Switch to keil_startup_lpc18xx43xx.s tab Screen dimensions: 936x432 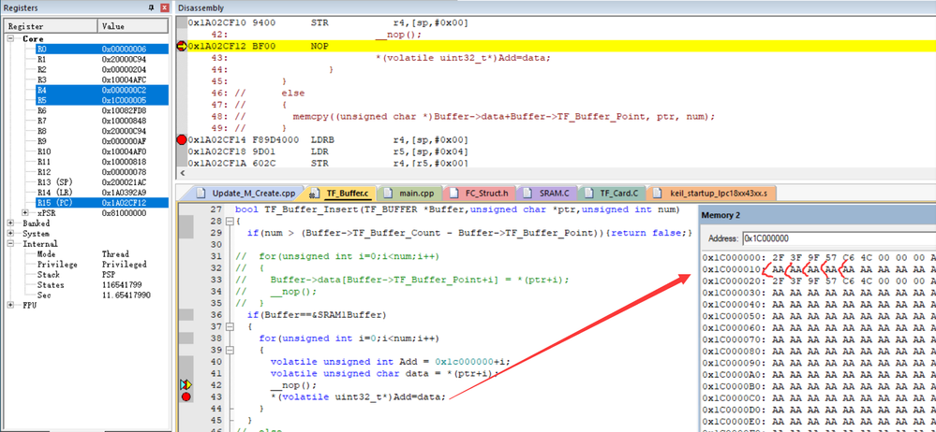pos(711,193)
